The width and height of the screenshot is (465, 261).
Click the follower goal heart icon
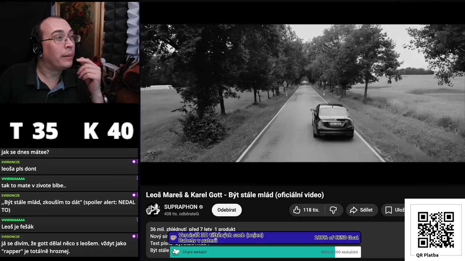[176, 252]
